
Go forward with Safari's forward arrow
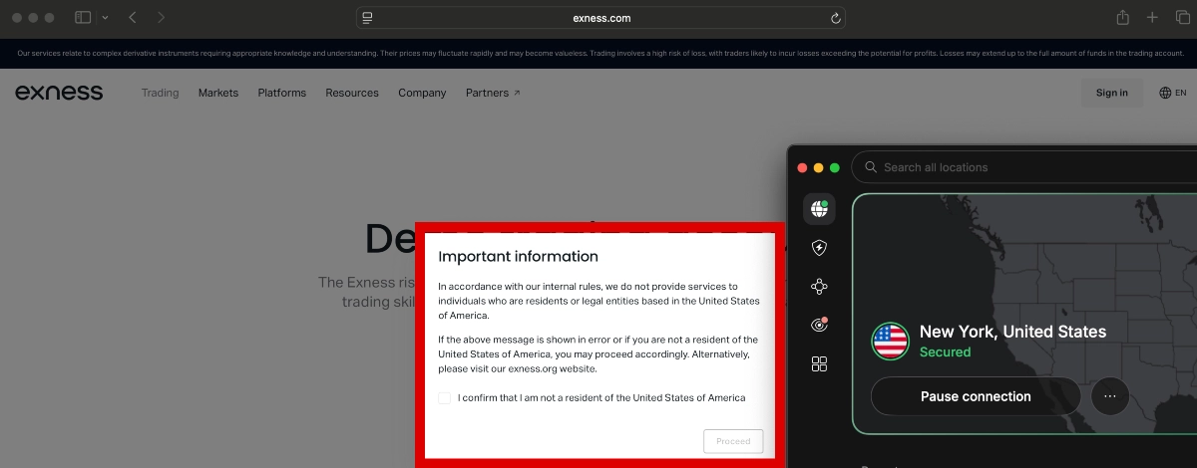[x=162, y=18]
